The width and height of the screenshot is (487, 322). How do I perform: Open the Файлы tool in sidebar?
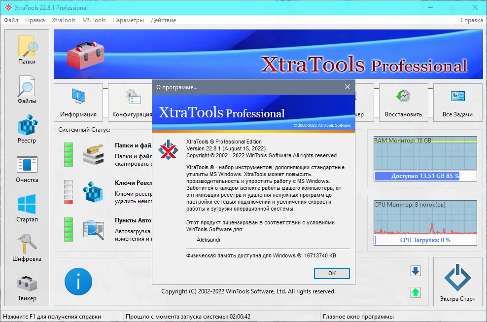(x=27, y=89)
